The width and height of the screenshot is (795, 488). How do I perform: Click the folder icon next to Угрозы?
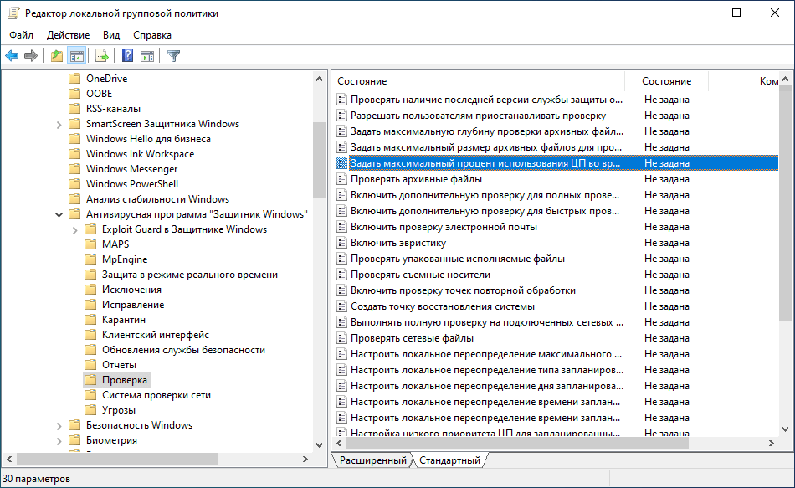pyautogui.click(x=90, y=410)
